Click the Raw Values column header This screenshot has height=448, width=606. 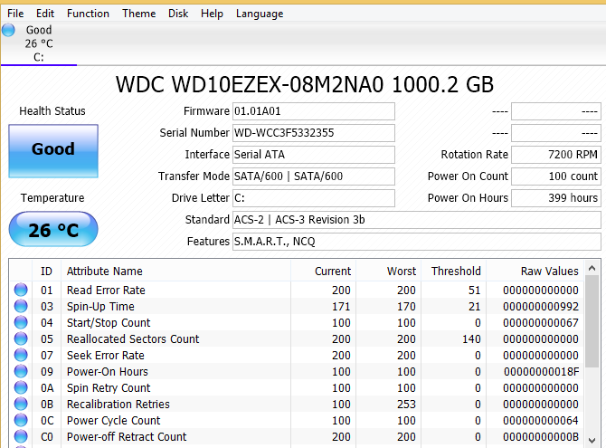click(x=549, y=271)
